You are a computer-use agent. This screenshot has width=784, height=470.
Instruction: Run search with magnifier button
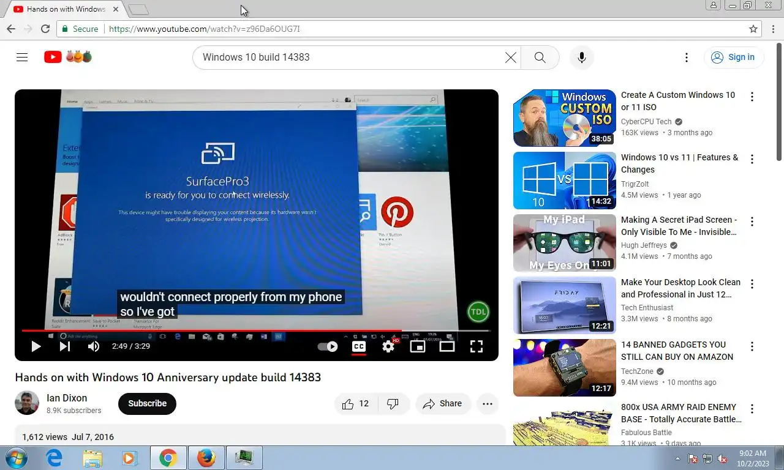(x=540, y=57)
